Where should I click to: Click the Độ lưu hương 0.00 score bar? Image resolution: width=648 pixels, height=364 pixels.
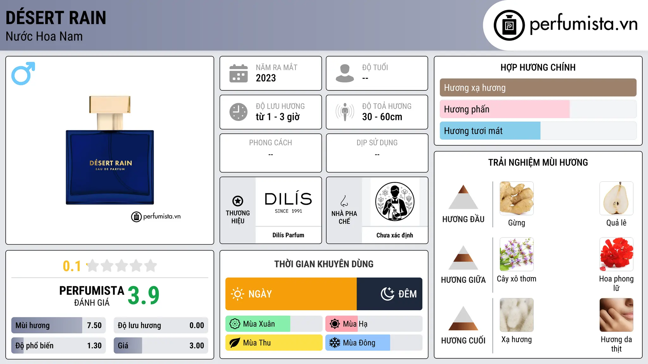pos(161,325)
